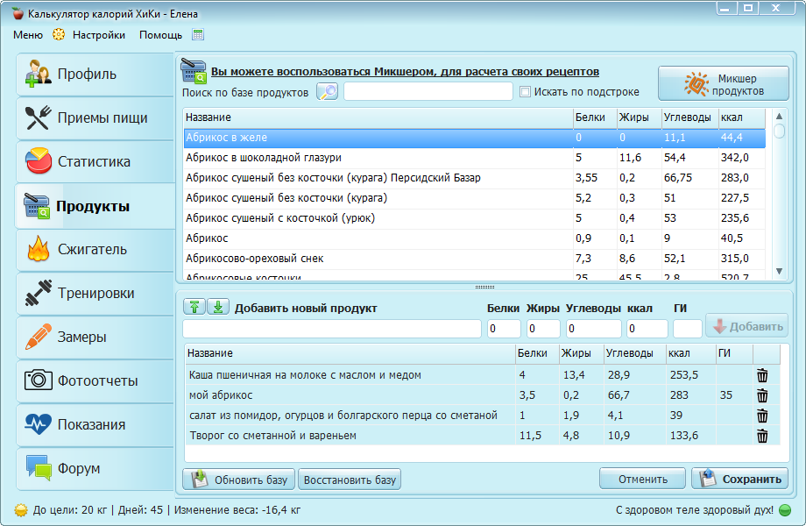Click the green up arrow icon
806x526 pixels.
[194, 307]
